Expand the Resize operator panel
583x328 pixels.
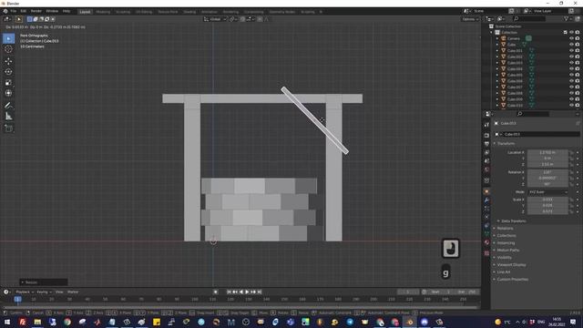[44, 282]
